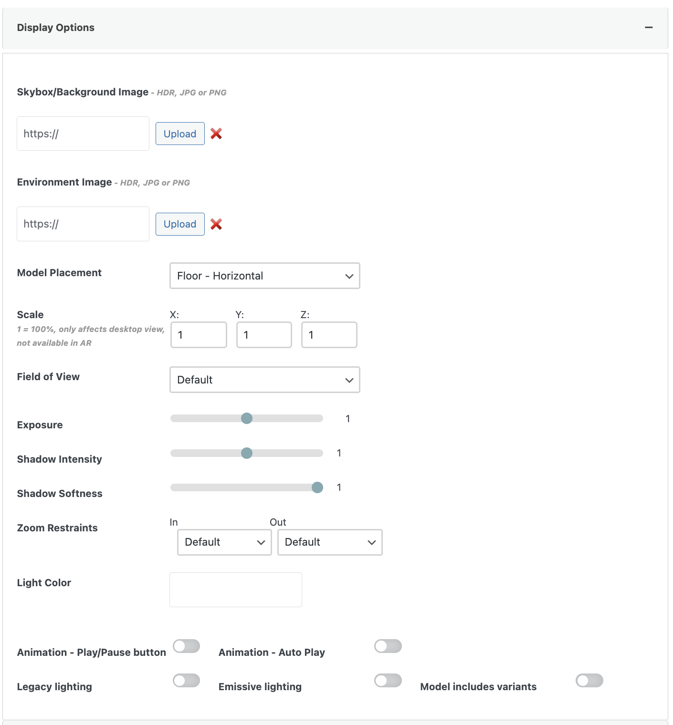Click the Exposure slider handle

[247, 418]
